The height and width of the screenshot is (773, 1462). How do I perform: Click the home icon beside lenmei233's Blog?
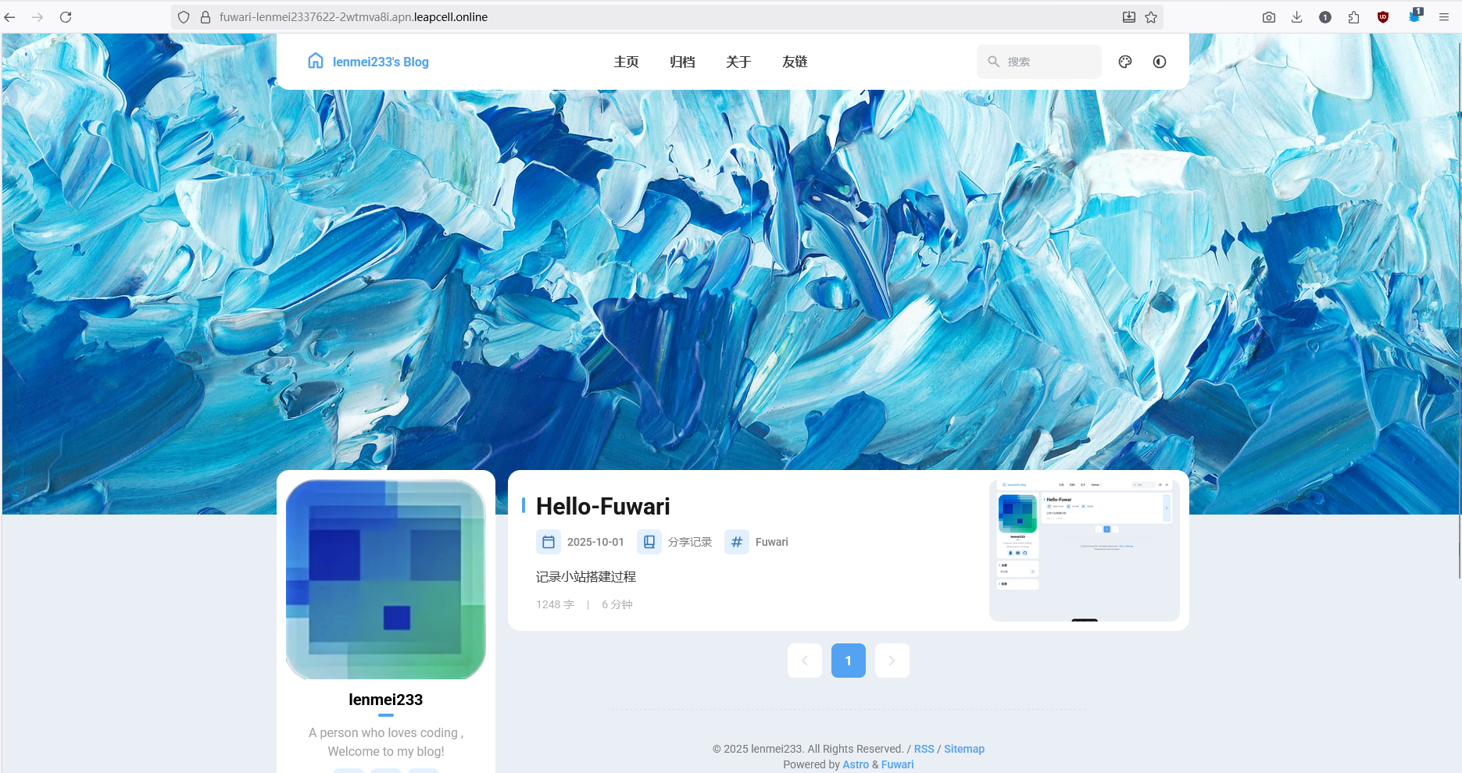(316, 61)
